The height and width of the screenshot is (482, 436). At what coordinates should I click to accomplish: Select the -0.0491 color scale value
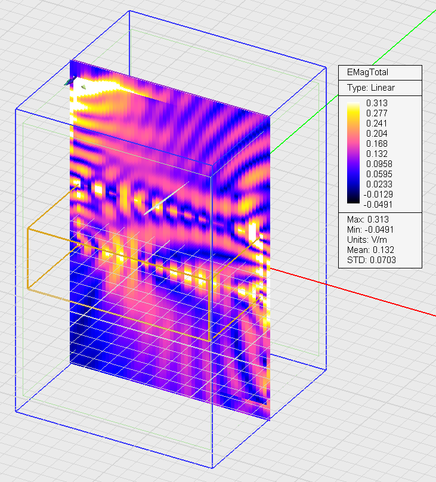click(378, 205)
